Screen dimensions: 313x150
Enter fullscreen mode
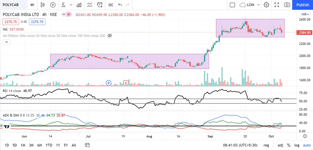(x=277, y=5)
